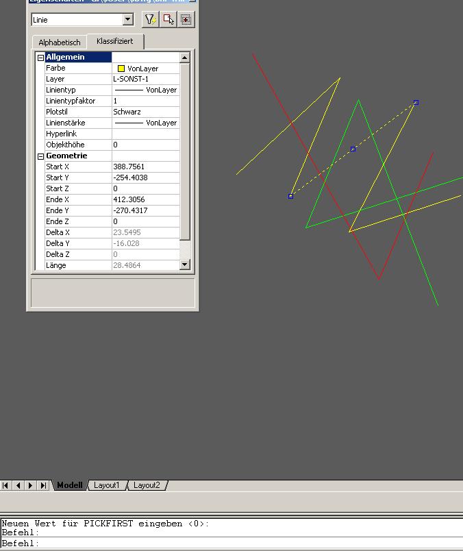Click the Delta Y value -16.028

click(145, 243)
